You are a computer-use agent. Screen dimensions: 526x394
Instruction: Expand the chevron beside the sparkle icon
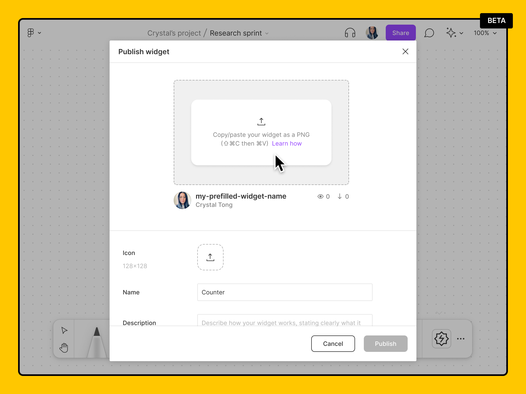(461, 33)
